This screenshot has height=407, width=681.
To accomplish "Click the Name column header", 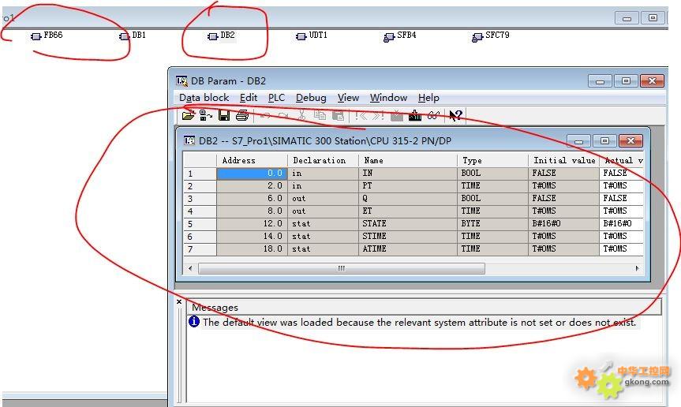I will pyautogui.click(x=408, y=161).
